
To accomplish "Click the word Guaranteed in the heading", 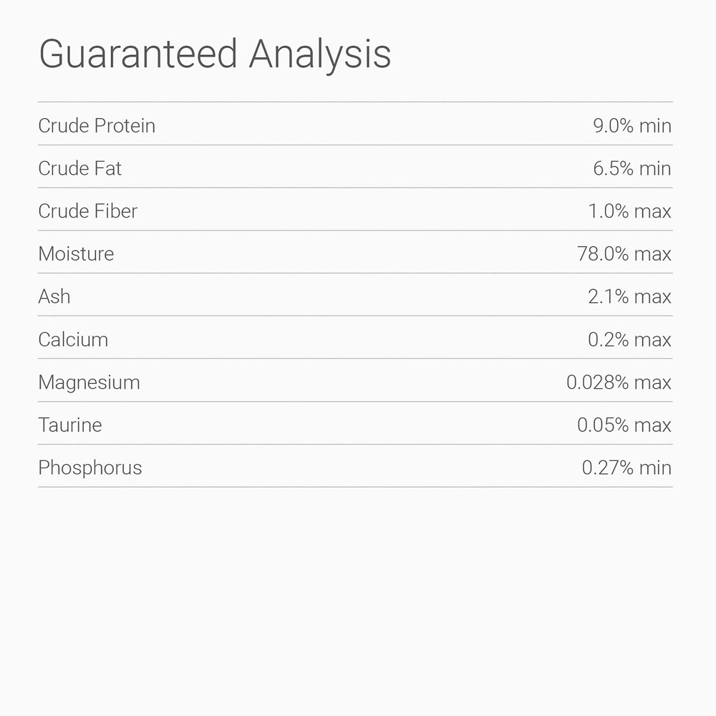I will click(x=137, y=54).
